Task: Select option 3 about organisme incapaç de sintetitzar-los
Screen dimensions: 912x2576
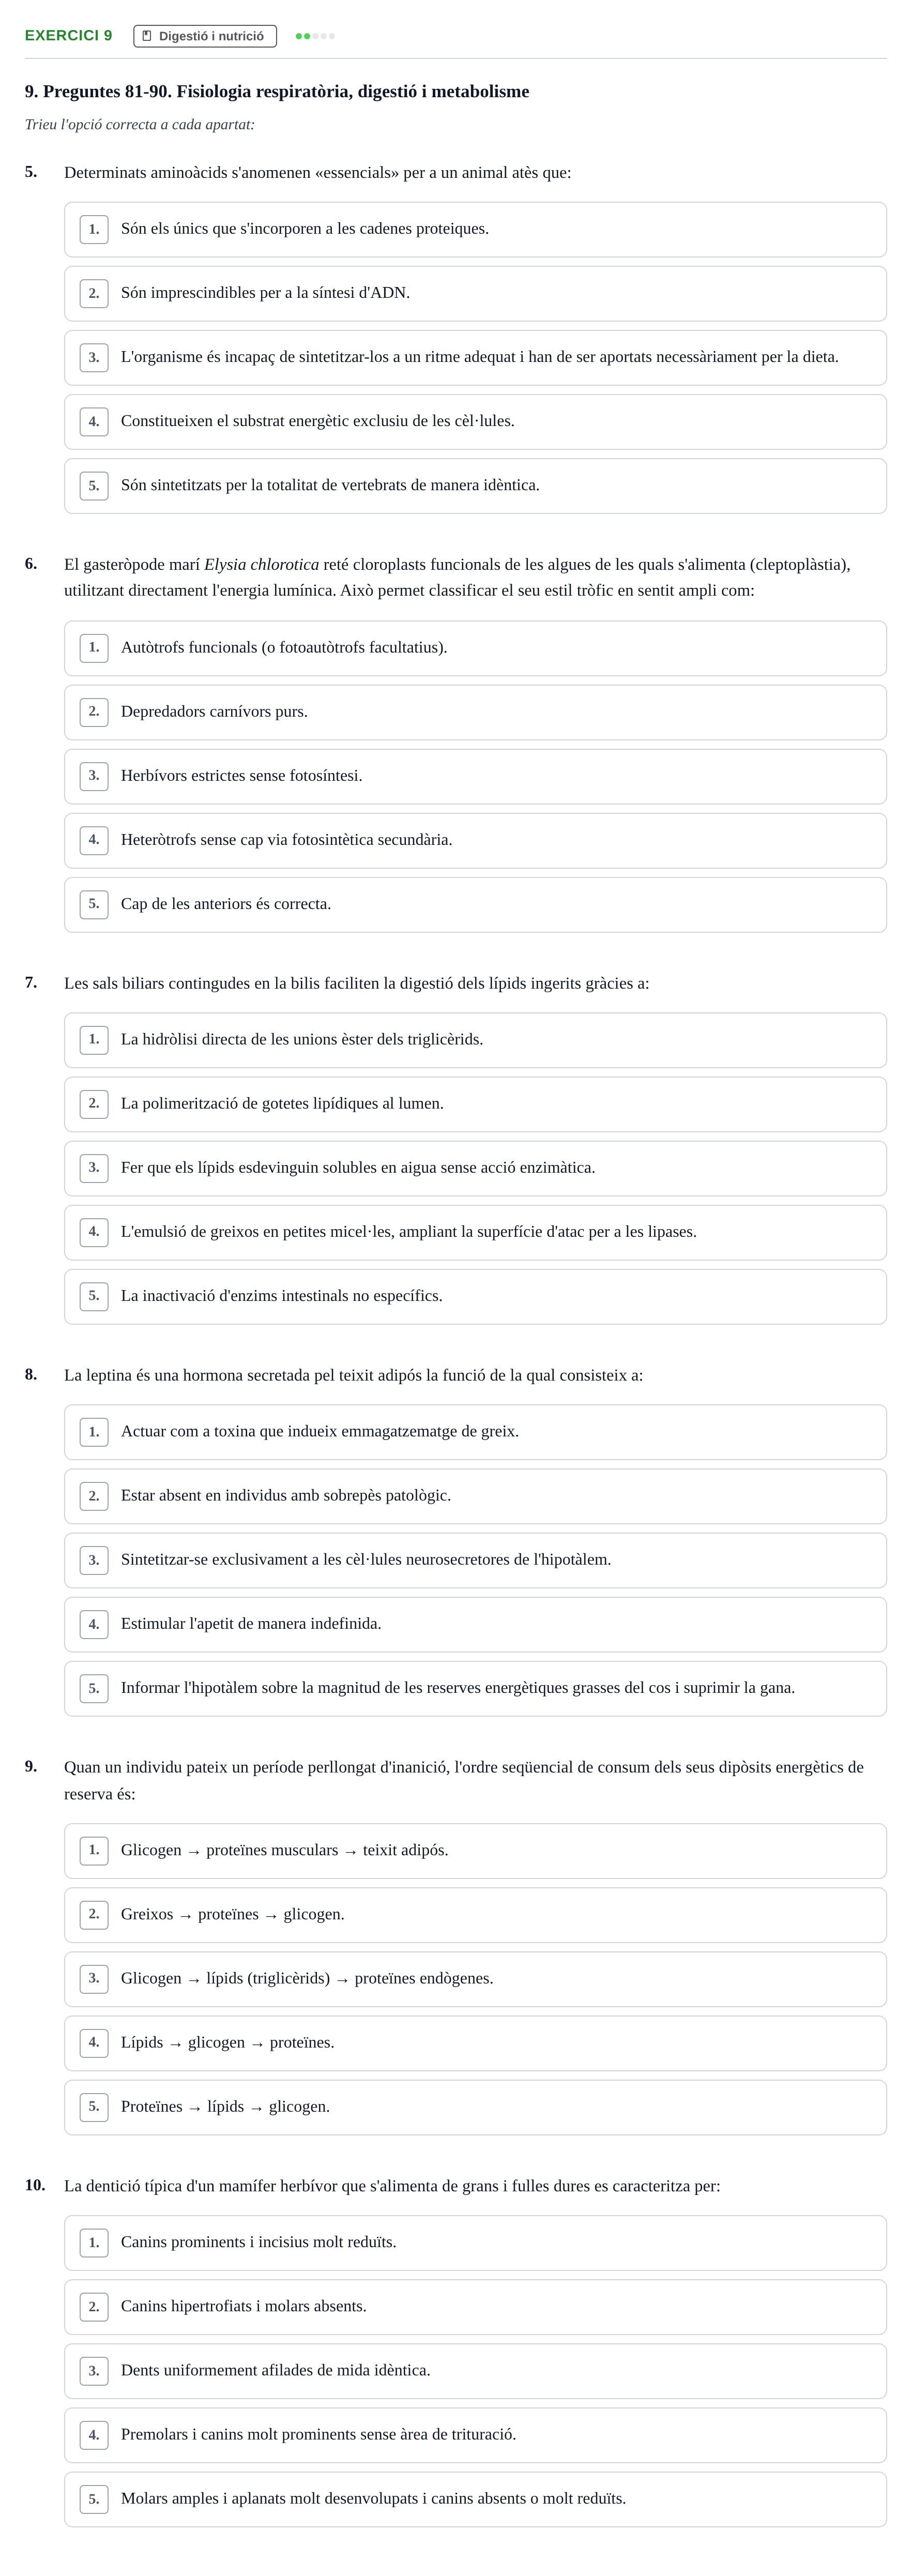Action: click(475, 358)
